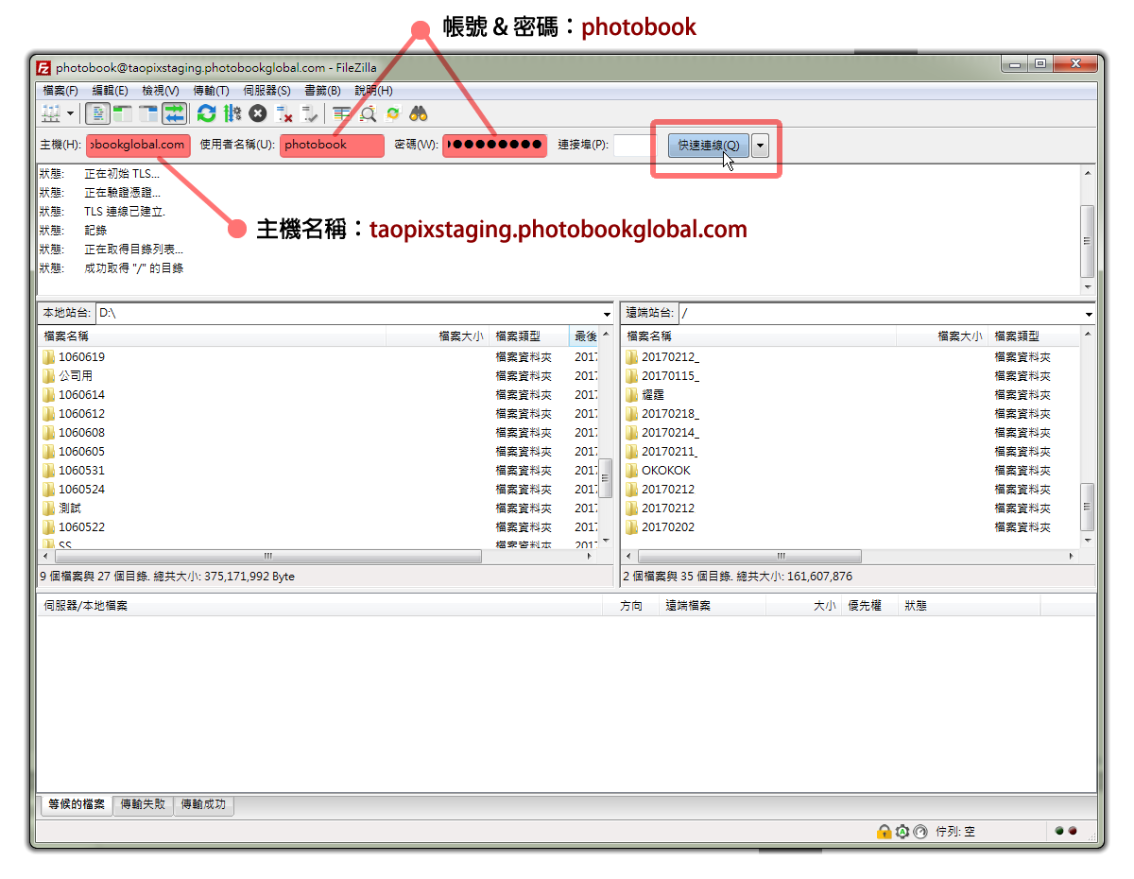Select remote folder 20170211_
Screen dimensions: 1134x879
click(x=670, y=452)
